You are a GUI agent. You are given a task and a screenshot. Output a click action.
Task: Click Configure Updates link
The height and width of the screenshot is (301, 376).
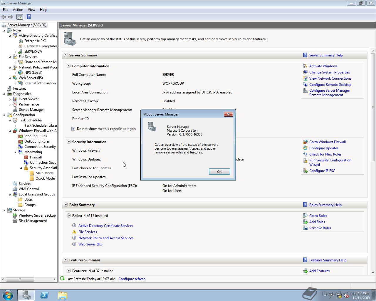pos(324,148)
